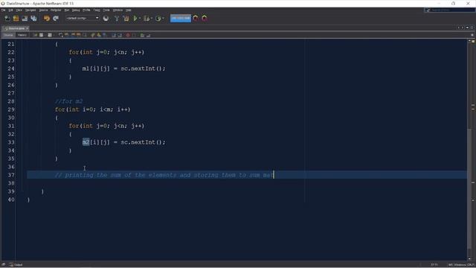Image resolution: width=476 pixels, height=268 pixels.
Task: Click the red Start Macro Recording icon
Action: tap(128, 35)
